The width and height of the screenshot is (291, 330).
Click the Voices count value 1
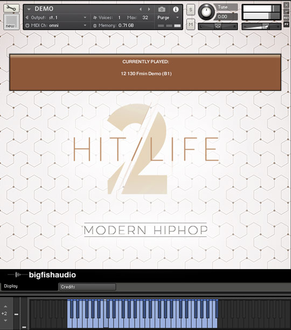(x=119, y=18)
